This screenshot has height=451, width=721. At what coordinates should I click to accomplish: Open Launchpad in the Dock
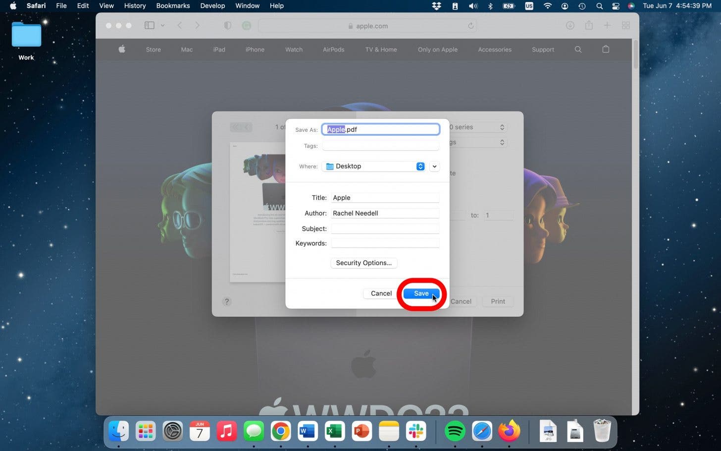pos(146,431)
